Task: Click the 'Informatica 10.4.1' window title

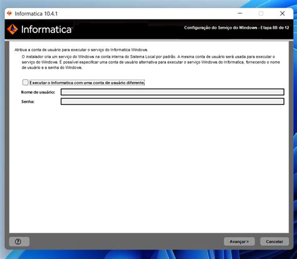Action: (x=36, y=14)
